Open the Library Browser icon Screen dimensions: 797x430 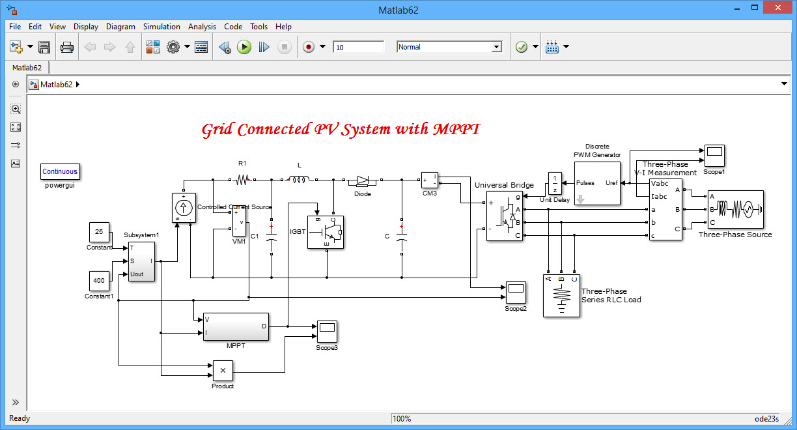point(153,47)
